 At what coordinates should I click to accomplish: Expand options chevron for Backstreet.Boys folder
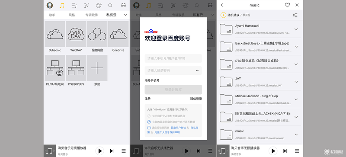[x=296, y=47]
